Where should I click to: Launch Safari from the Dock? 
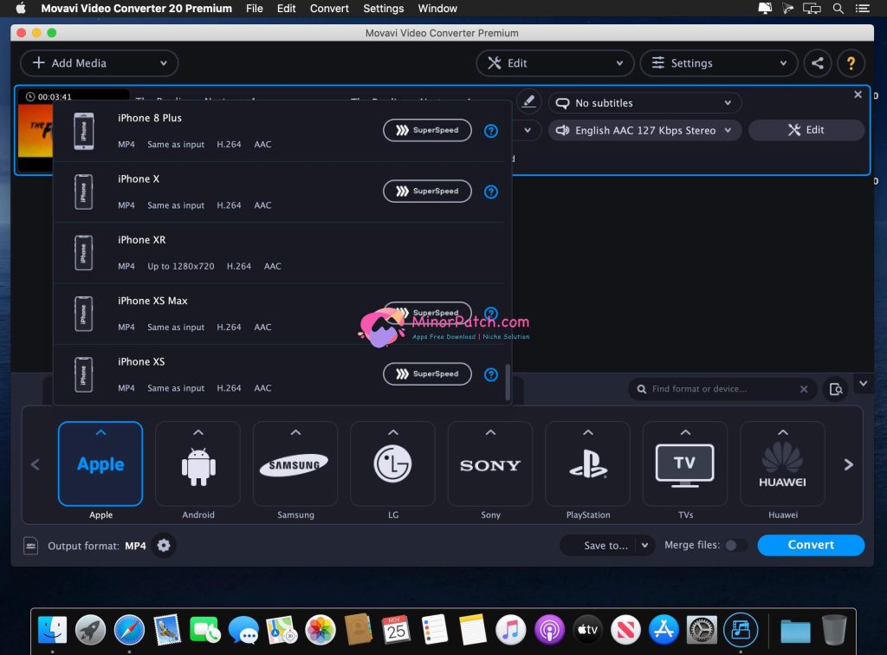point(129,630)
